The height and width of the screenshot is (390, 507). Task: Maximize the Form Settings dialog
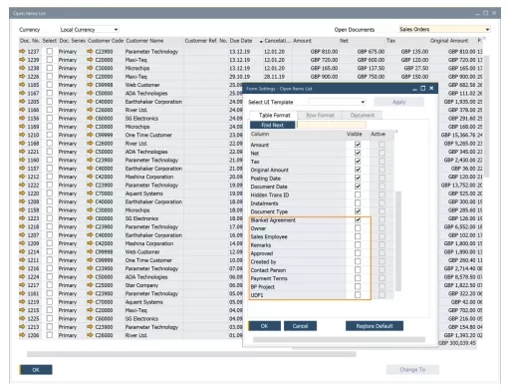tap(422, 88)
